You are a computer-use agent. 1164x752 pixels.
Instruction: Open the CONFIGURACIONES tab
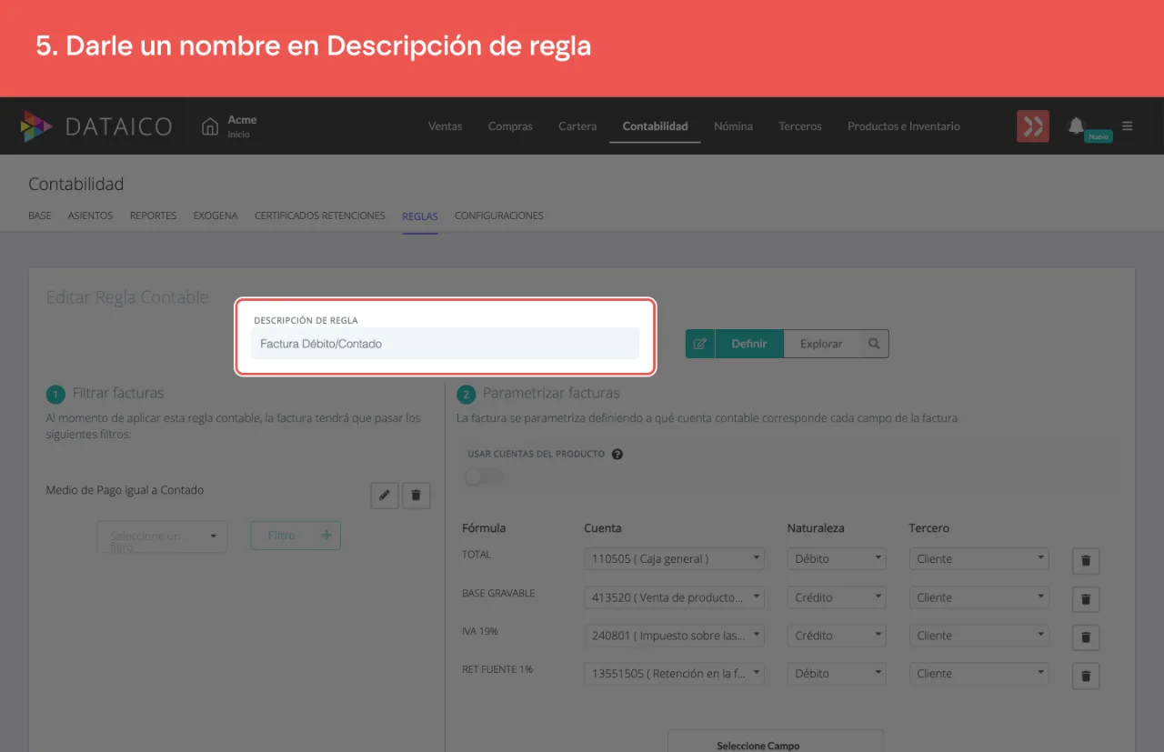(499, 216)
